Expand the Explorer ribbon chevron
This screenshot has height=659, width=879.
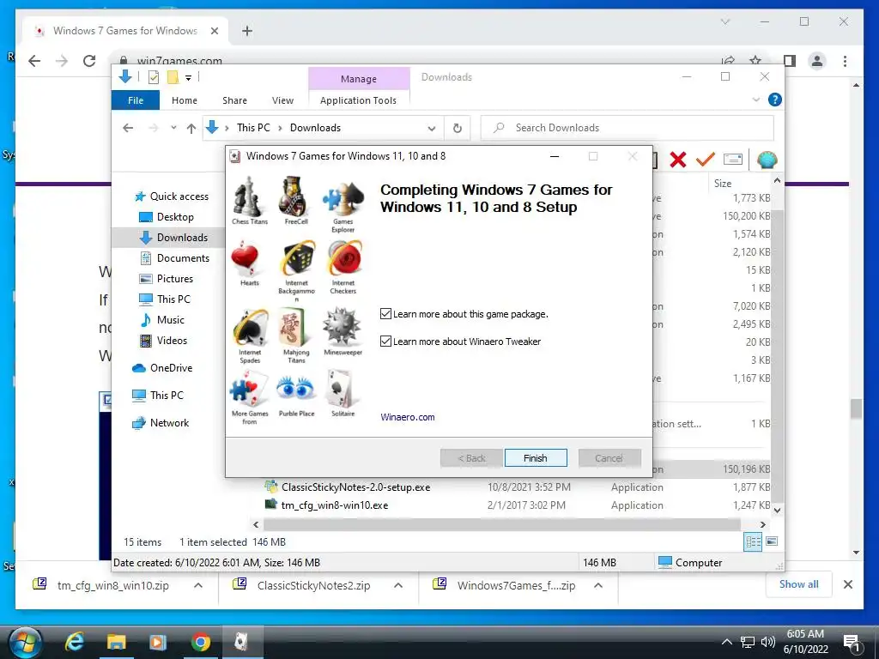tap(756, 100)
